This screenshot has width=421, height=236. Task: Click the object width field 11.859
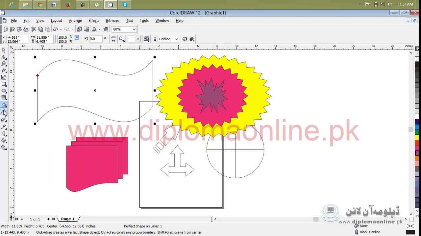pos(45,37)
